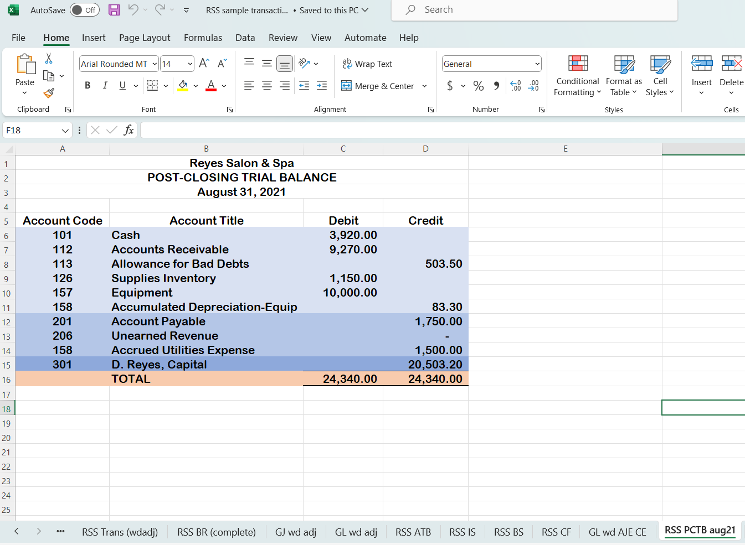Click the Save icon in title bar
This screenshot has height=545, width=745.
[x=114, y=10]
